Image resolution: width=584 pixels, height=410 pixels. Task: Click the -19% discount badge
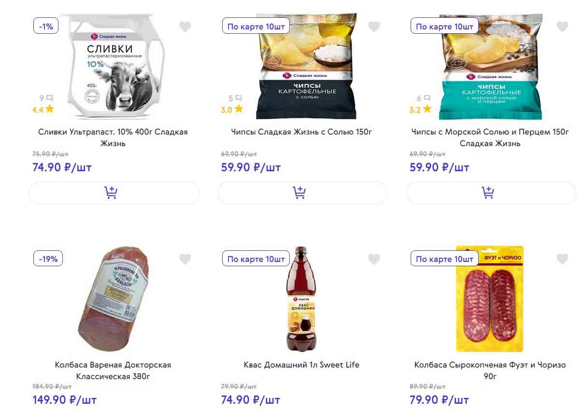48,259
